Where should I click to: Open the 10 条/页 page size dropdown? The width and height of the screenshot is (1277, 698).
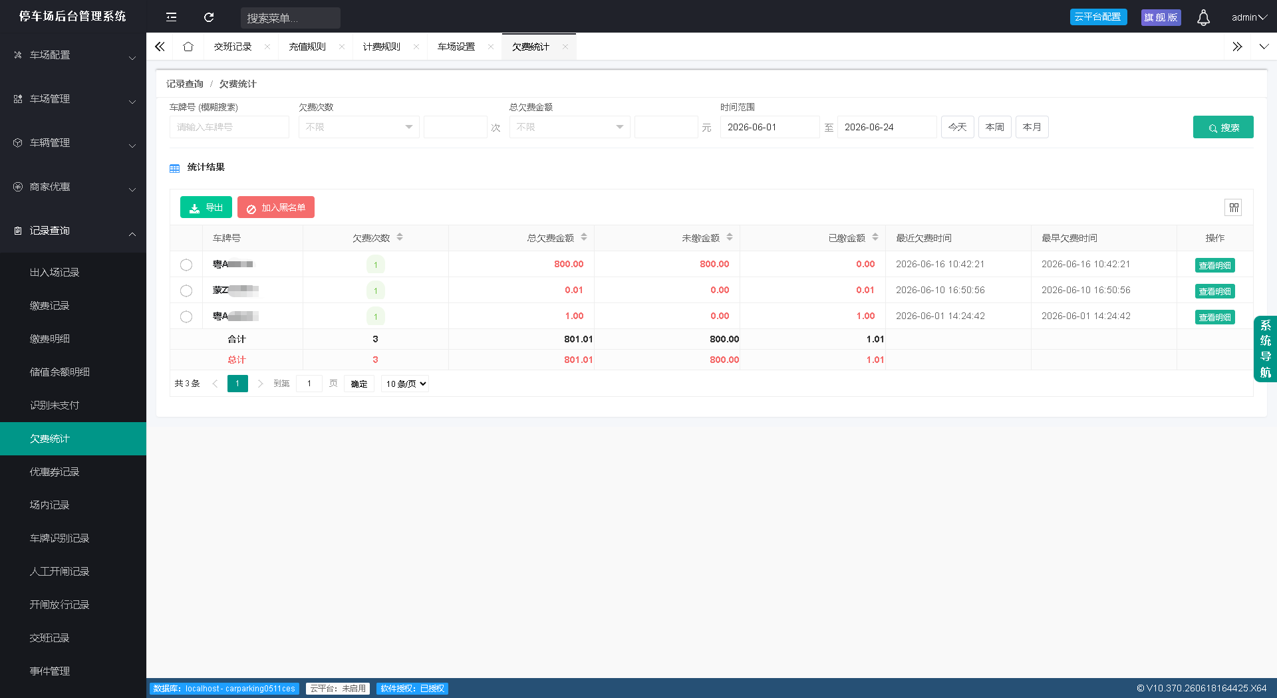pos(405,384)
